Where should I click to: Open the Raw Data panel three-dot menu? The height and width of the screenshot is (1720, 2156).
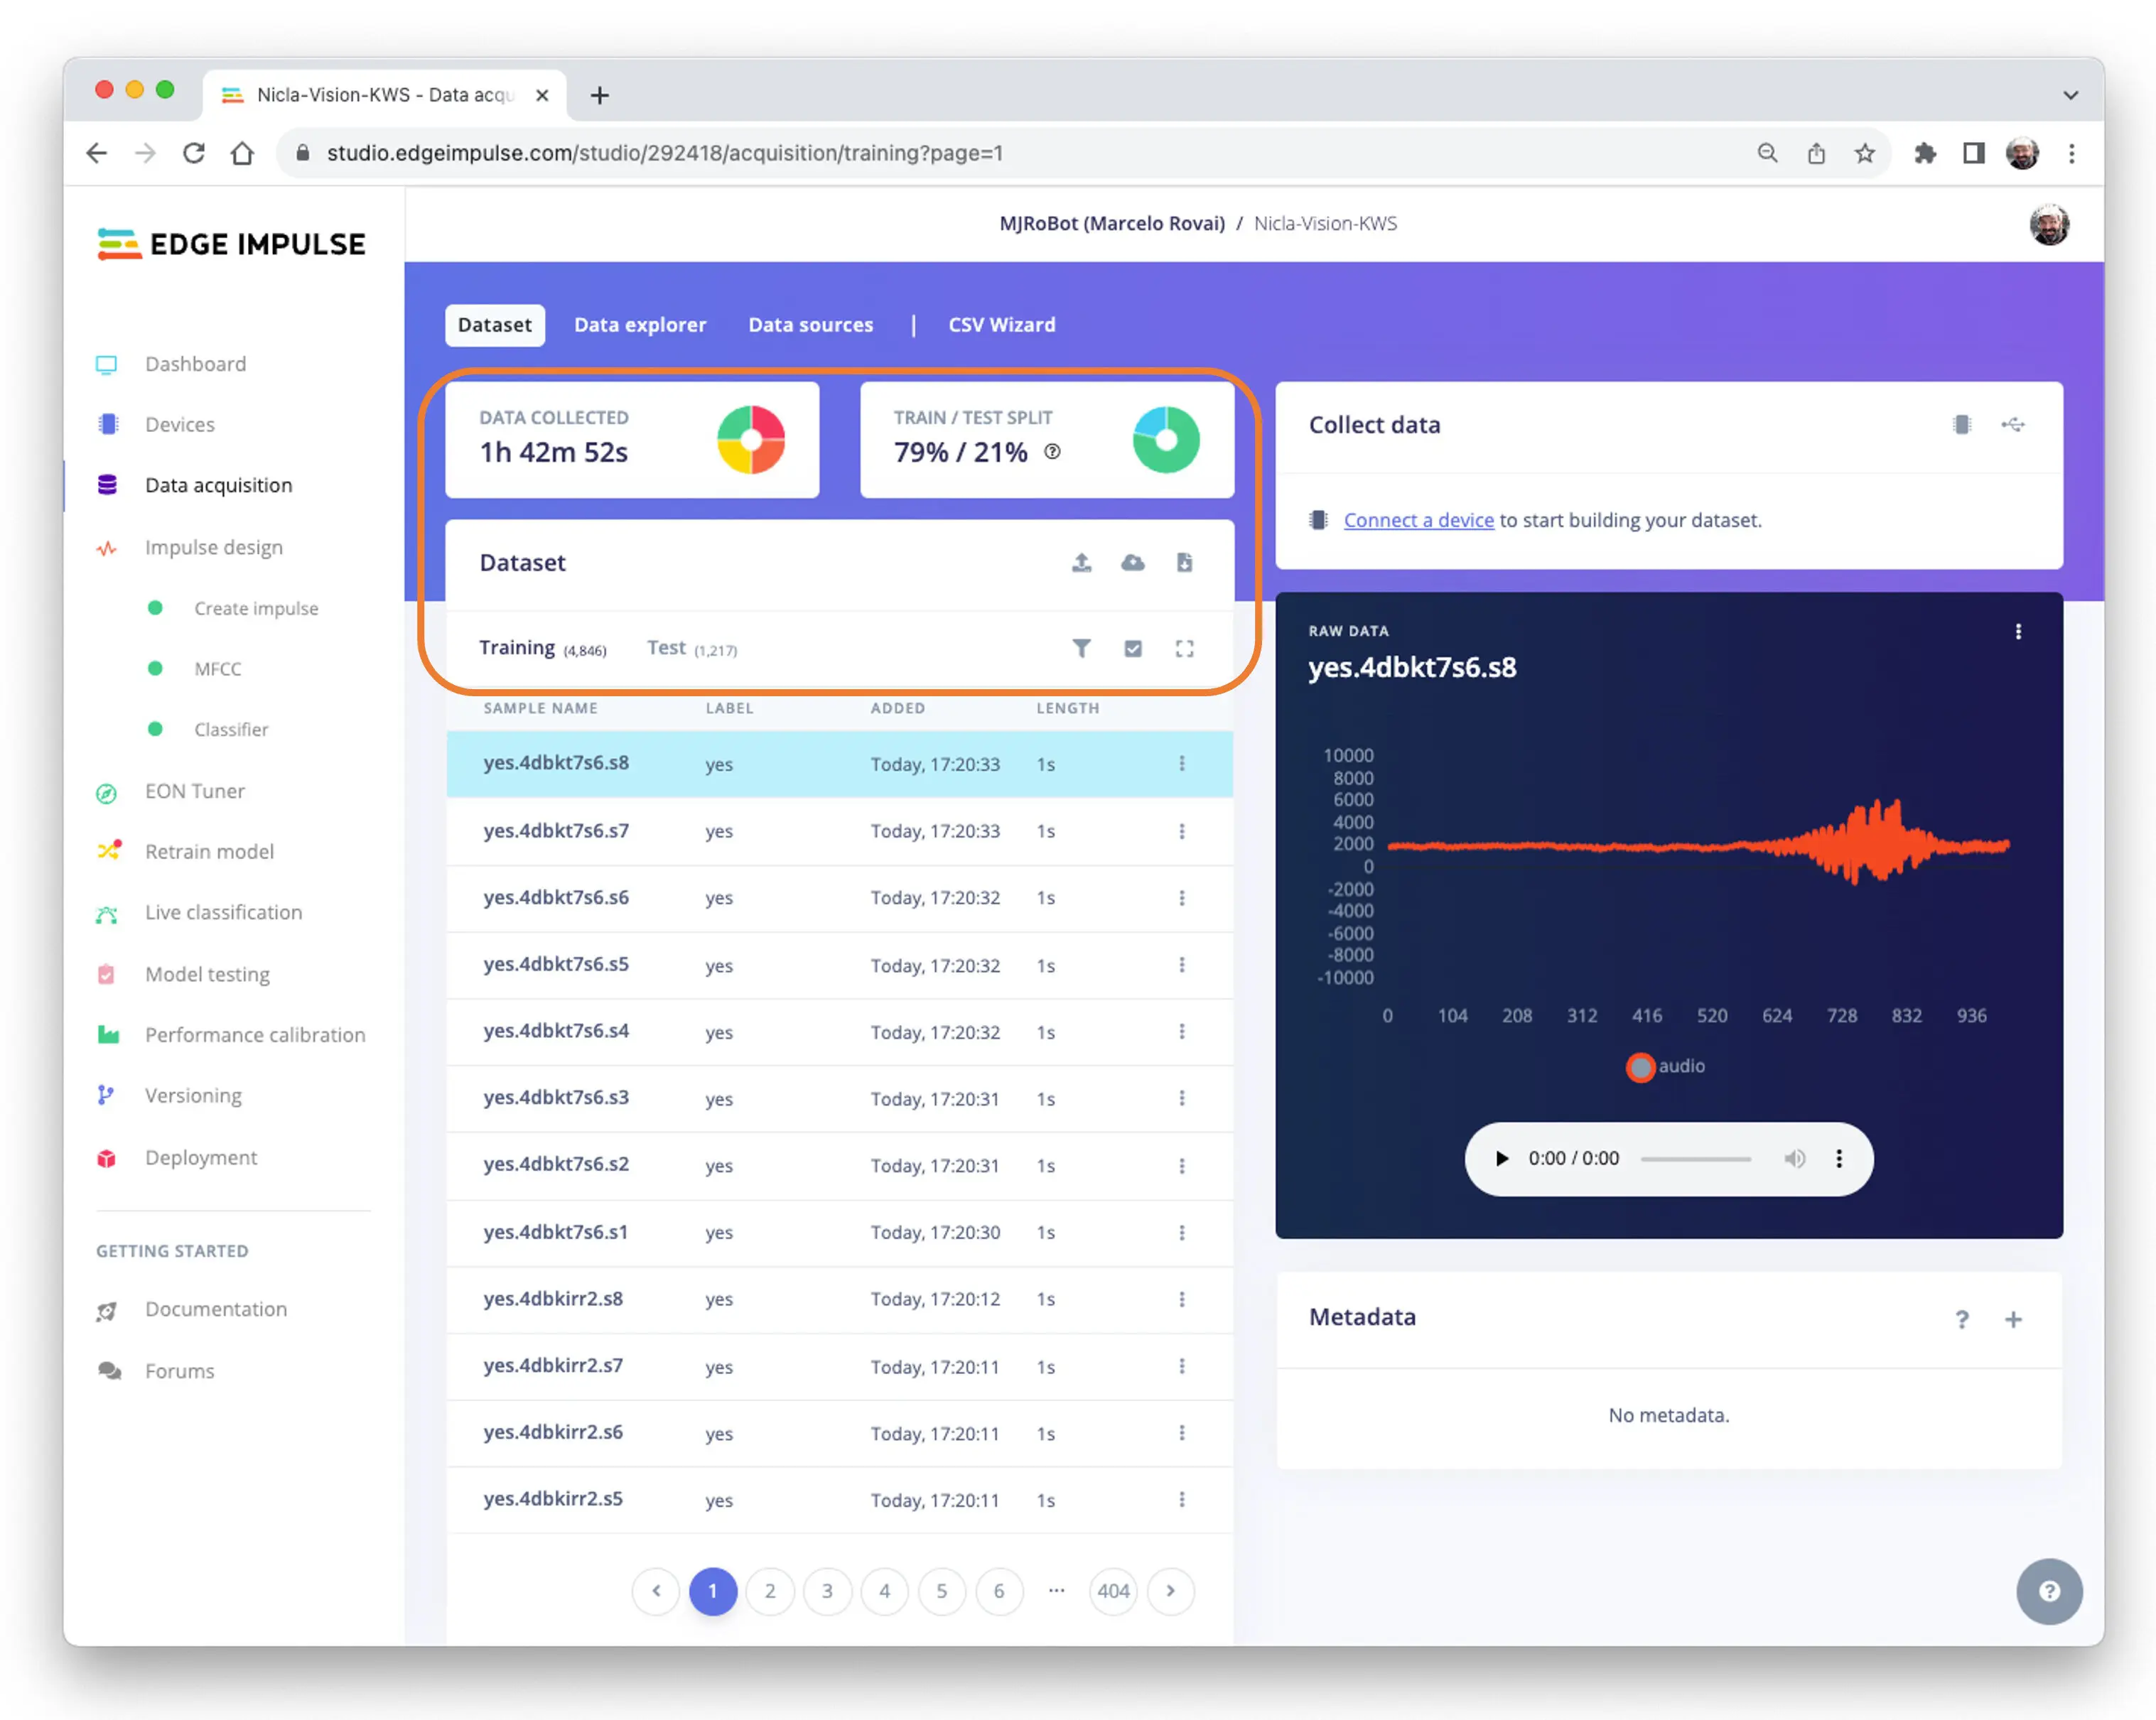2018,631
